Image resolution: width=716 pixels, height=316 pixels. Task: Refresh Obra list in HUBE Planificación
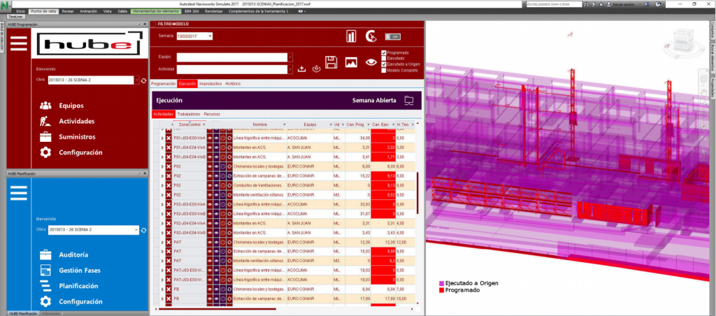point(143,230)
